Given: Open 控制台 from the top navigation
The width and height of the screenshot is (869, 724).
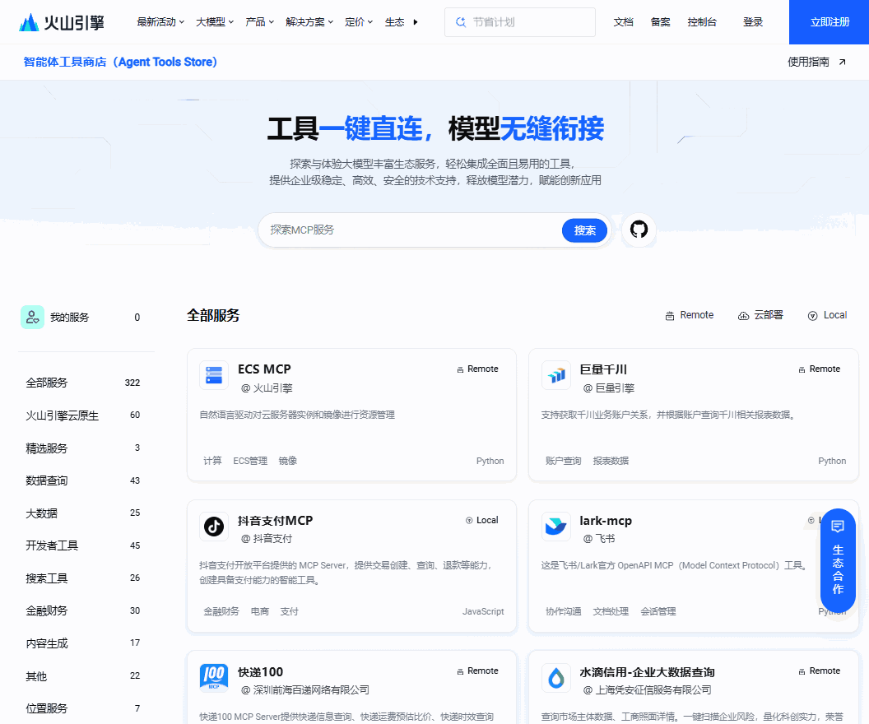Looking at the screenshot, I should point(702,22).
